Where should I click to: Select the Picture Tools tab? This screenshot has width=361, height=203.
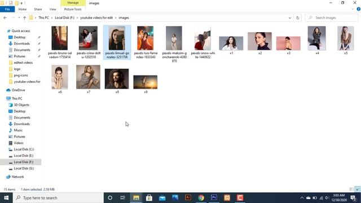[x=73, y=9]
